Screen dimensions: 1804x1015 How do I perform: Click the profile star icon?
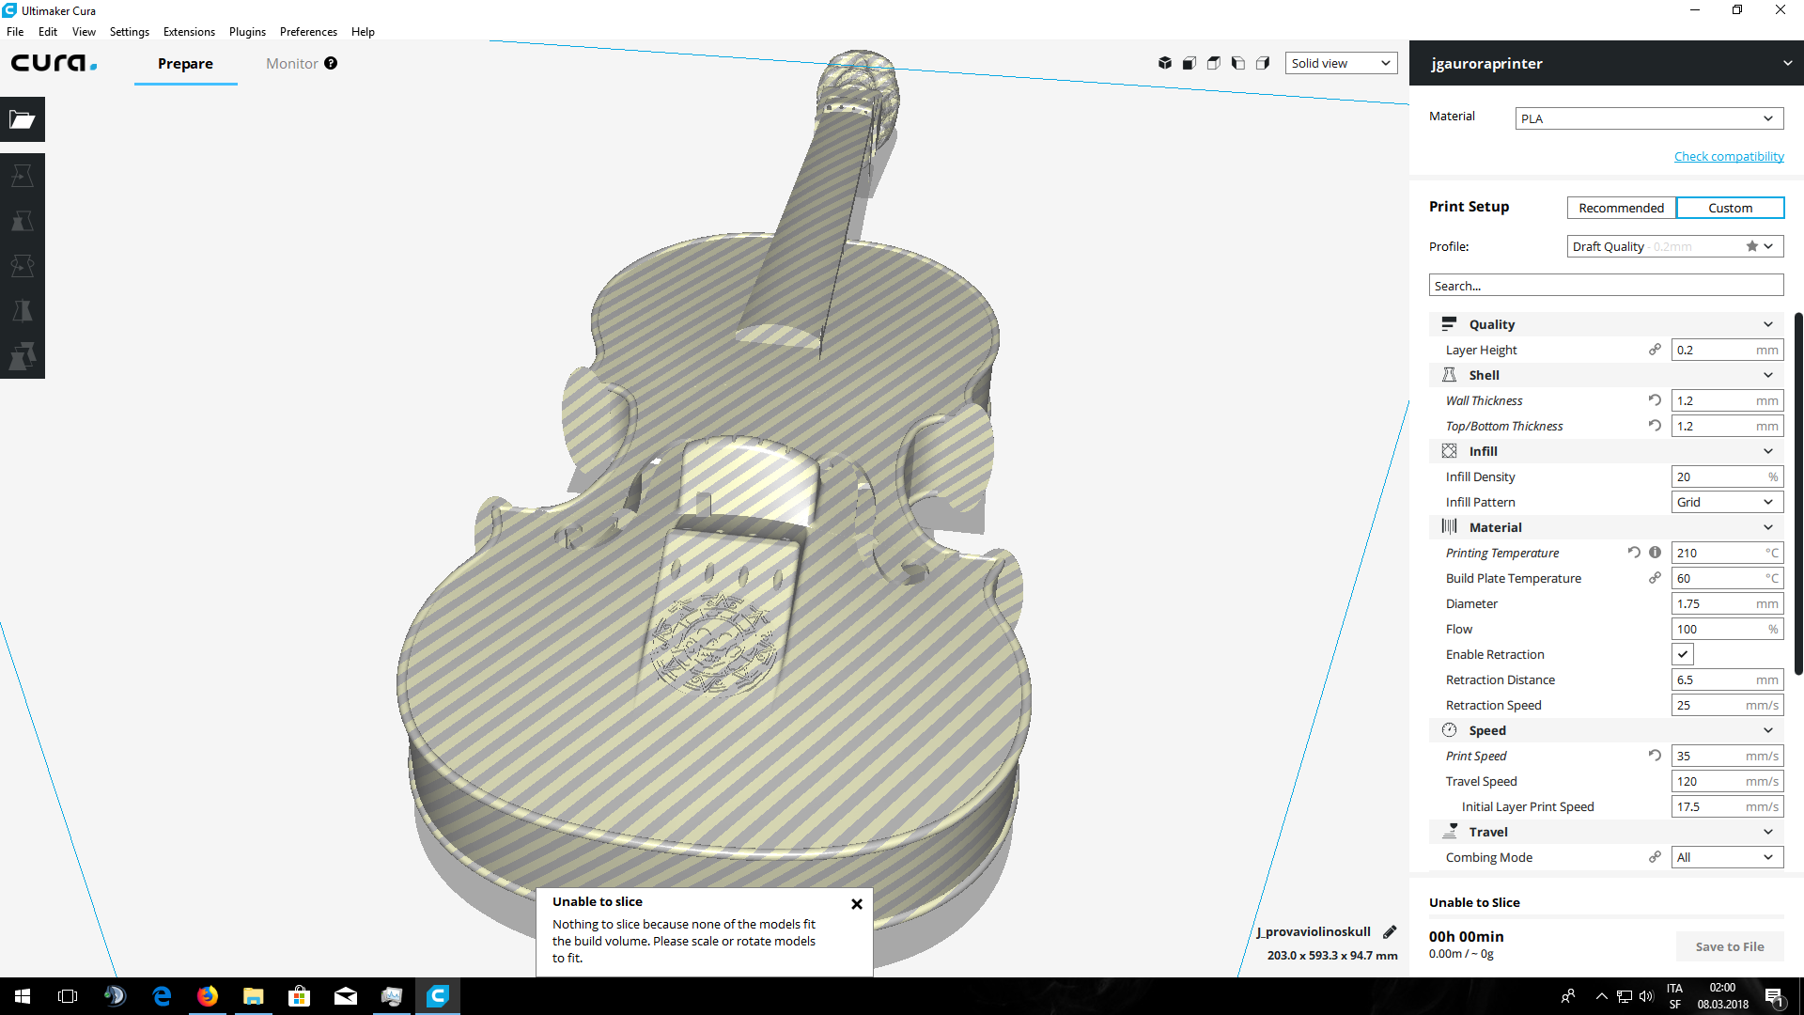coord(1751,246)
